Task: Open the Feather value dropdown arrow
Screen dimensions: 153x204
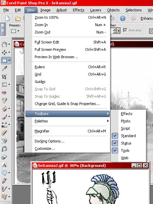Action: click(x=119, y=31)
